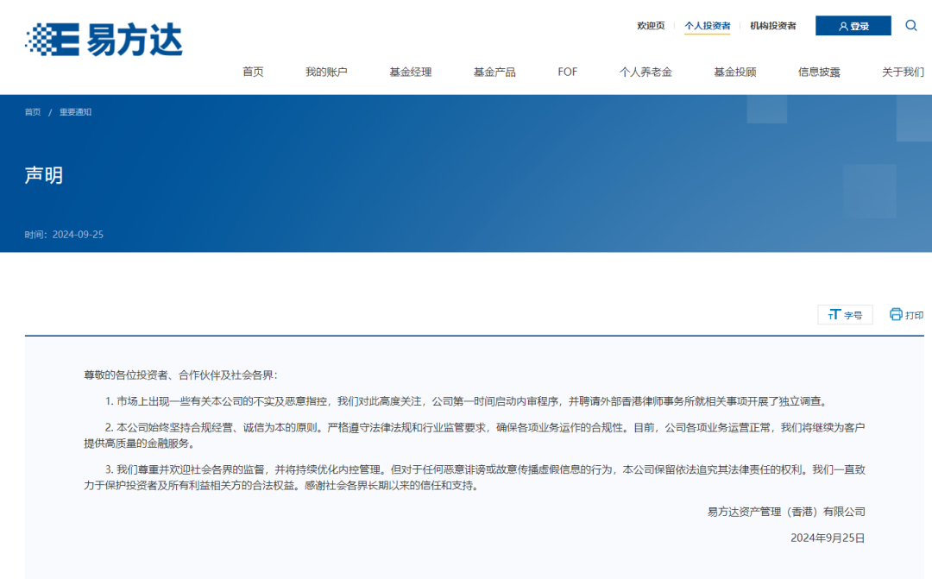Click the closing date 2024年9月25日

pyautogui.click(x=828, y=538)
